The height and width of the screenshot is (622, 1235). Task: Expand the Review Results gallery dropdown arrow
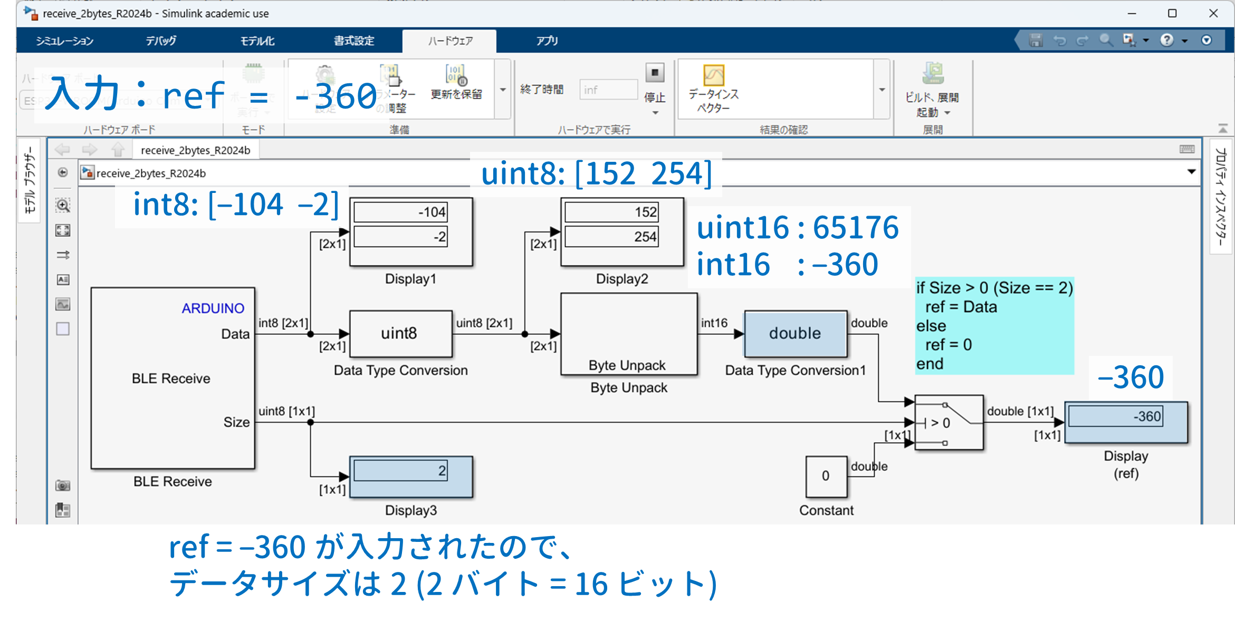(882, 90)
